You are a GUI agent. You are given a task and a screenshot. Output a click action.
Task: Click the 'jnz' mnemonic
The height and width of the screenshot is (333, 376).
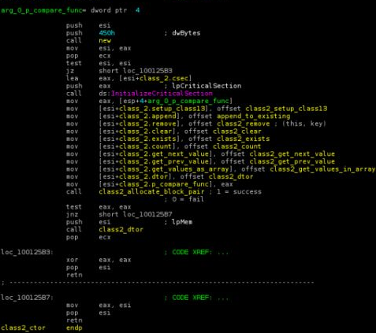coord(72,215)
